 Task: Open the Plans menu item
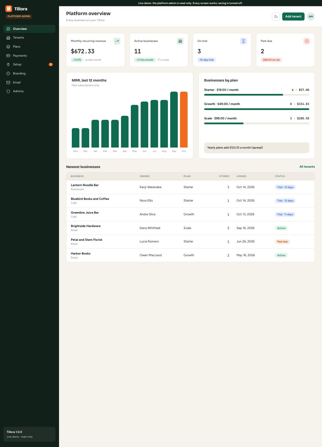pyautogui.click(x=30, y=47)
